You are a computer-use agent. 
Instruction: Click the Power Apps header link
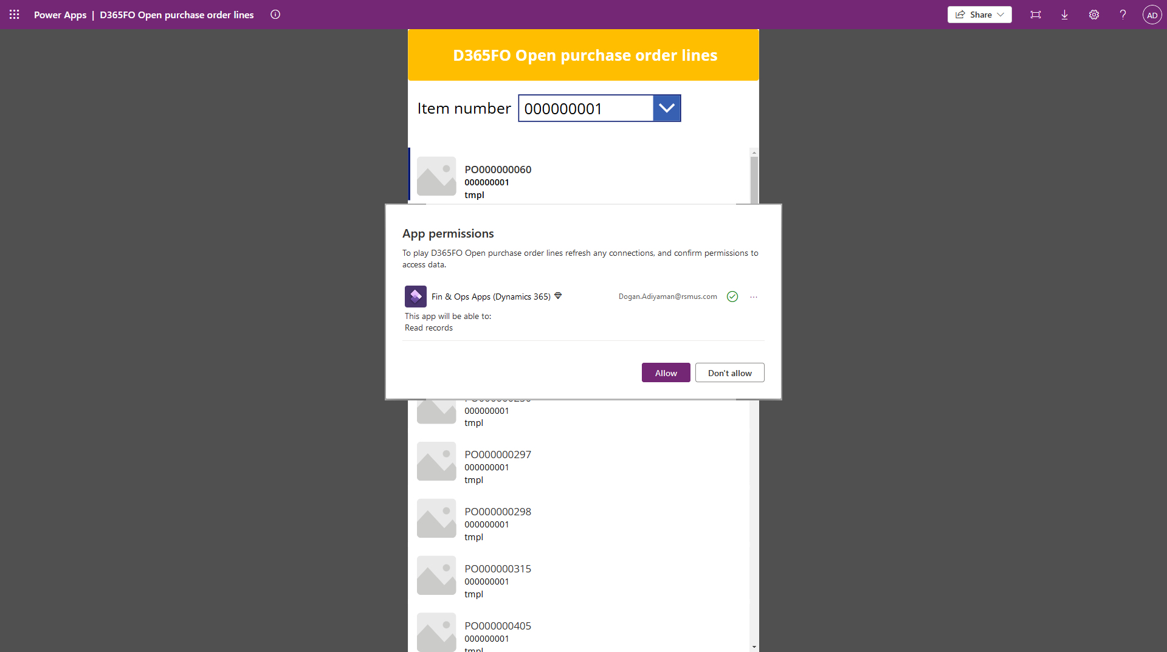click(x=60, y=15)
